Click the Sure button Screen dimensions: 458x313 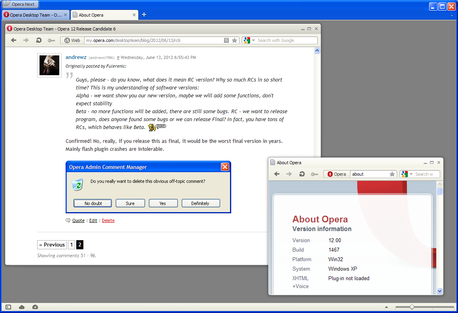pos(130,203)
